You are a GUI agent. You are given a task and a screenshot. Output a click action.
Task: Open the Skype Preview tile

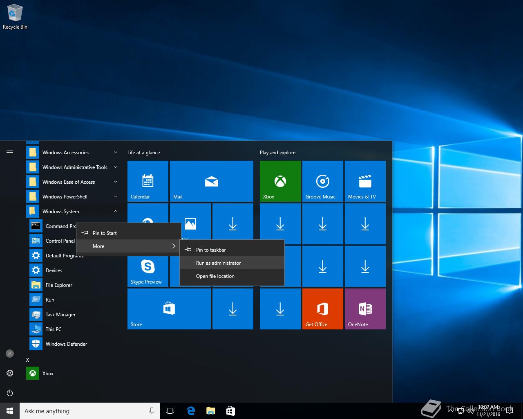148,271
